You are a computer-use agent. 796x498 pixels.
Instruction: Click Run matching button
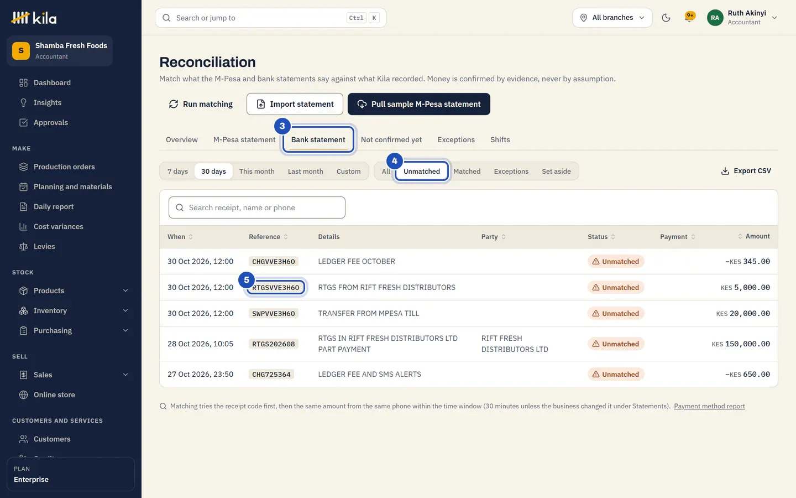tap(201, 104)
